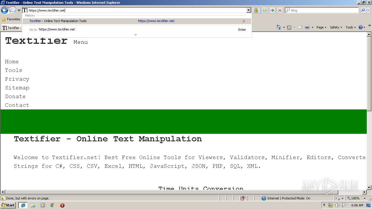This screenshot has width=372, height=209.
Task: Click the vertical scrollbar down arrow
Action: tap(369, 188)
